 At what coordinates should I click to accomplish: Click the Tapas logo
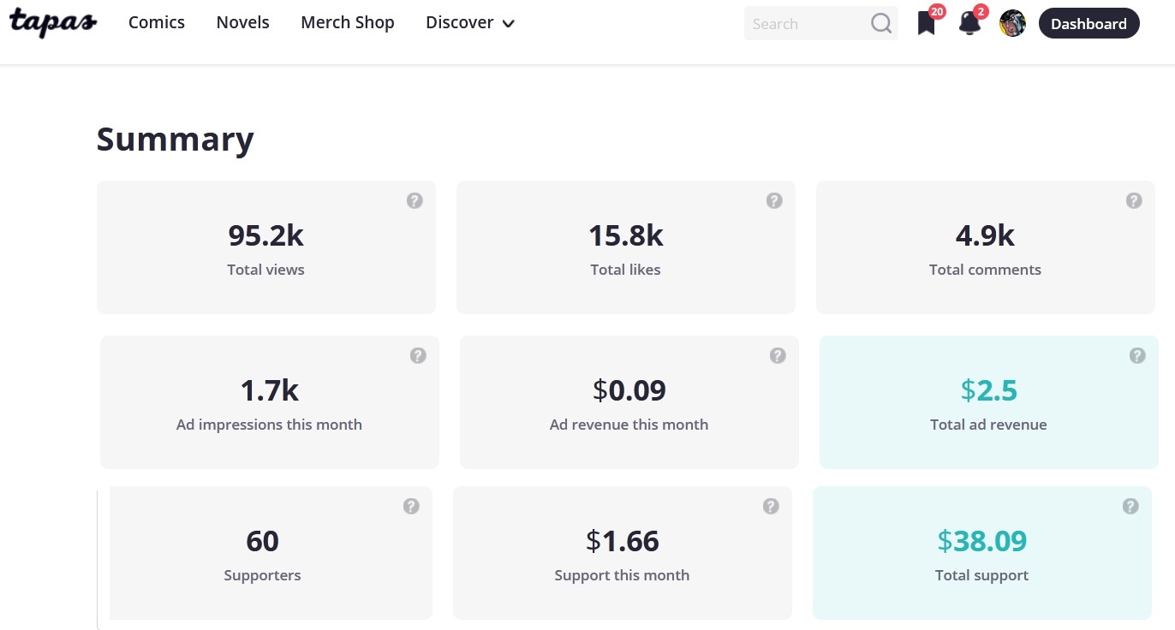click(53, 23)
